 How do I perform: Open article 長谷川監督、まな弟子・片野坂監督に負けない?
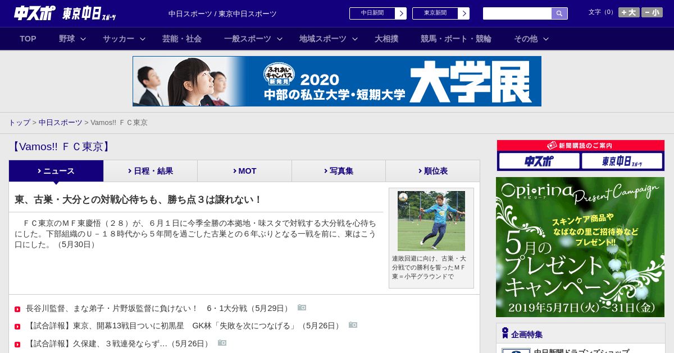click(x=158, y=308)
